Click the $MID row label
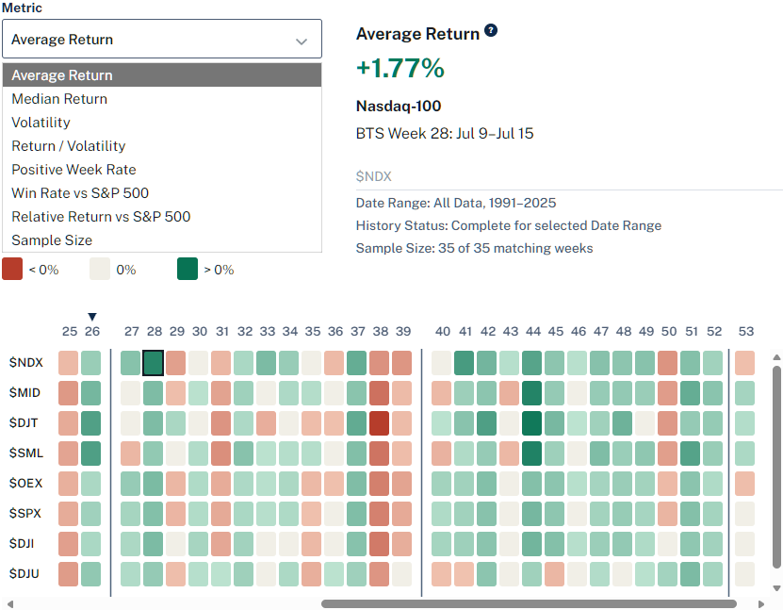The image size is (783, 610). coord(24,392)
